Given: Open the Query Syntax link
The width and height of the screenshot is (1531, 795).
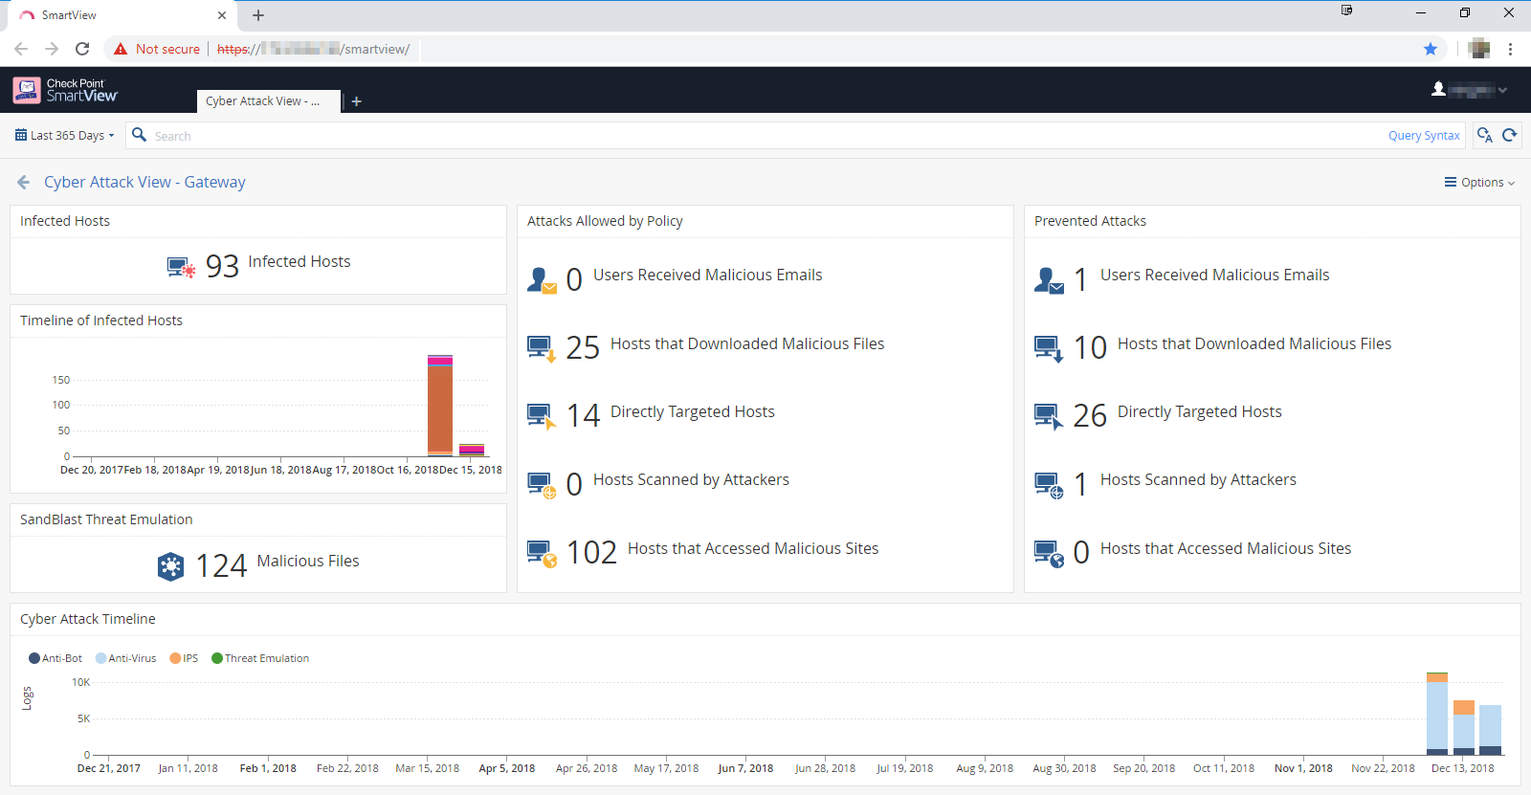Looking at the screenshot, I should click(x=1423, y=136).
